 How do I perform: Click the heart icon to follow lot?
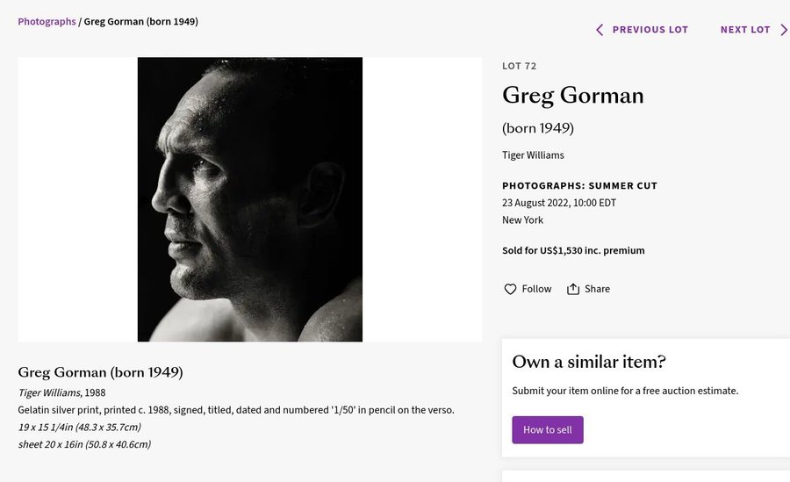click(510, 289)
